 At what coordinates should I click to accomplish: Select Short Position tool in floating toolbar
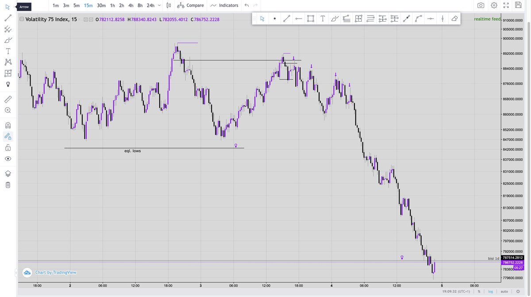[x=395, y=19]
